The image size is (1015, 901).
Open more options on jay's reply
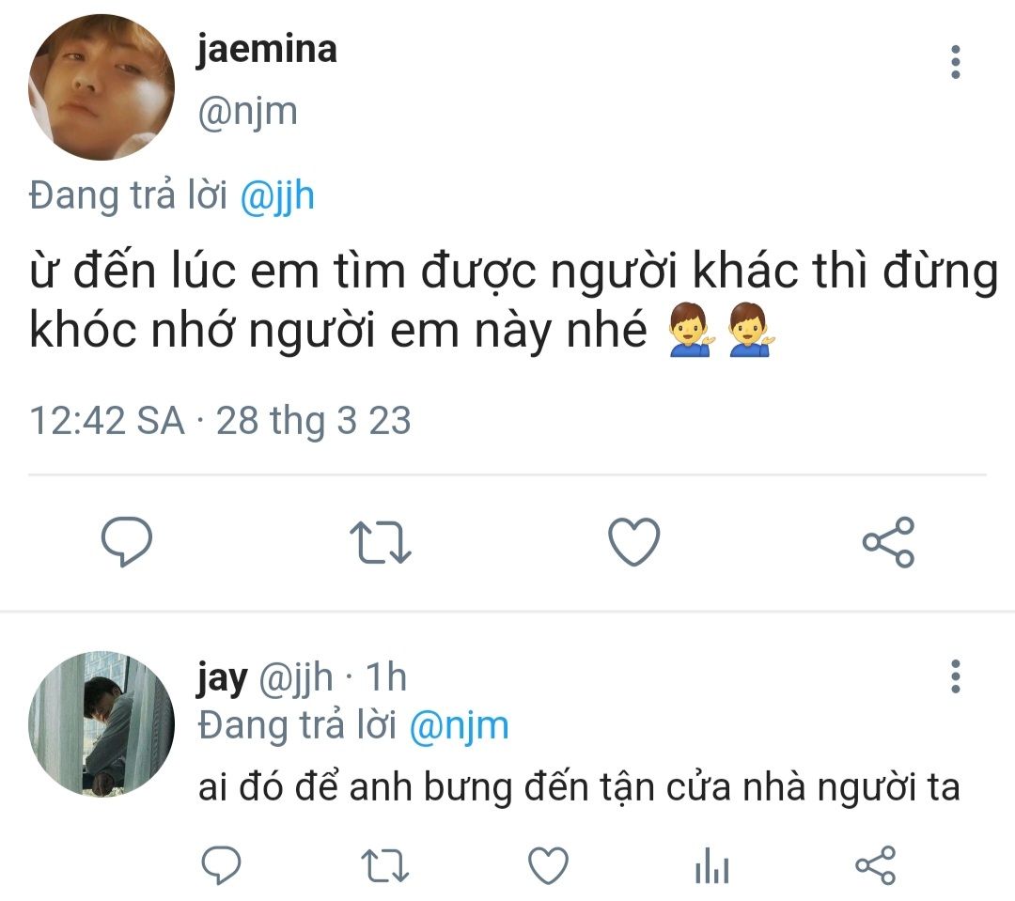[956, 677]
